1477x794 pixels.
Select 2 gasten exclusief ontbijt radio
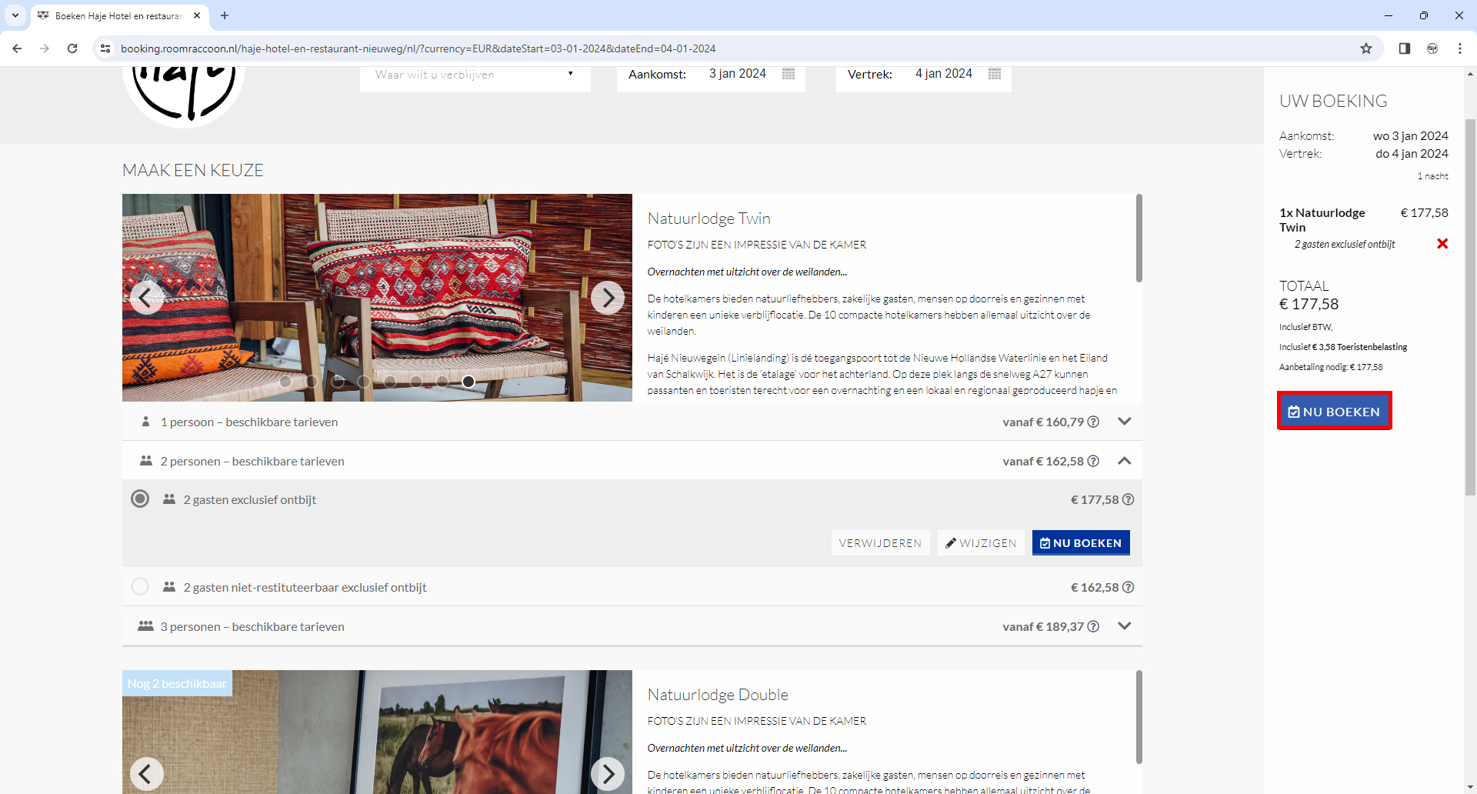pos(140,499)
